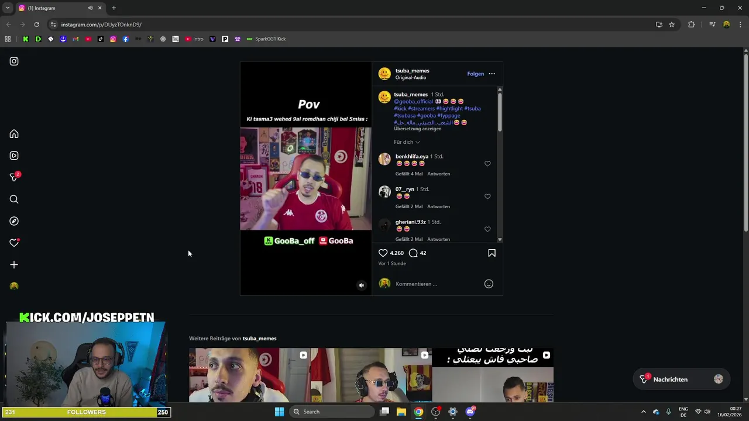The height and width of the screenshot is (421, 749).
Task: Click the Instagram logo at top of sidebar
Action: [14, 61]
